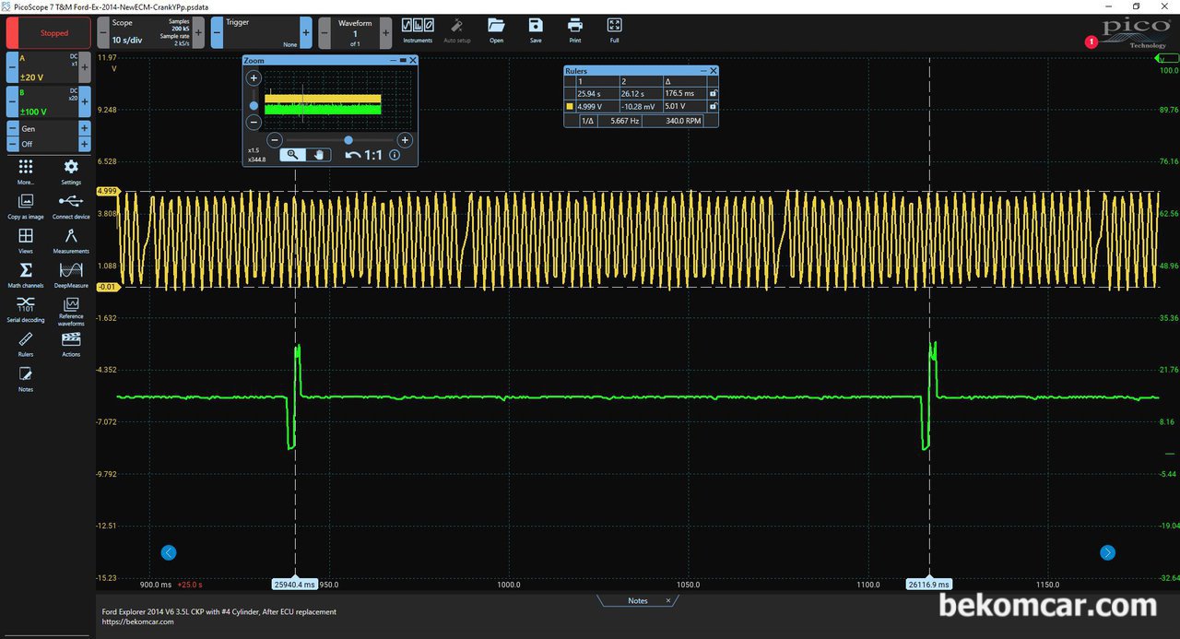Open signal generator Gen Off settings
1180x639 pixels.
(x=49, y=136)
